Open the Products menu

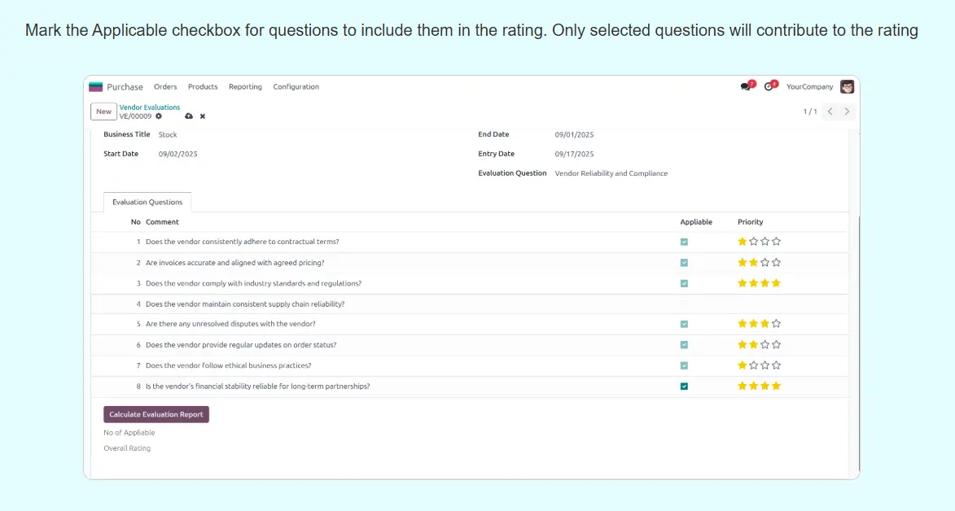point(203,87)
